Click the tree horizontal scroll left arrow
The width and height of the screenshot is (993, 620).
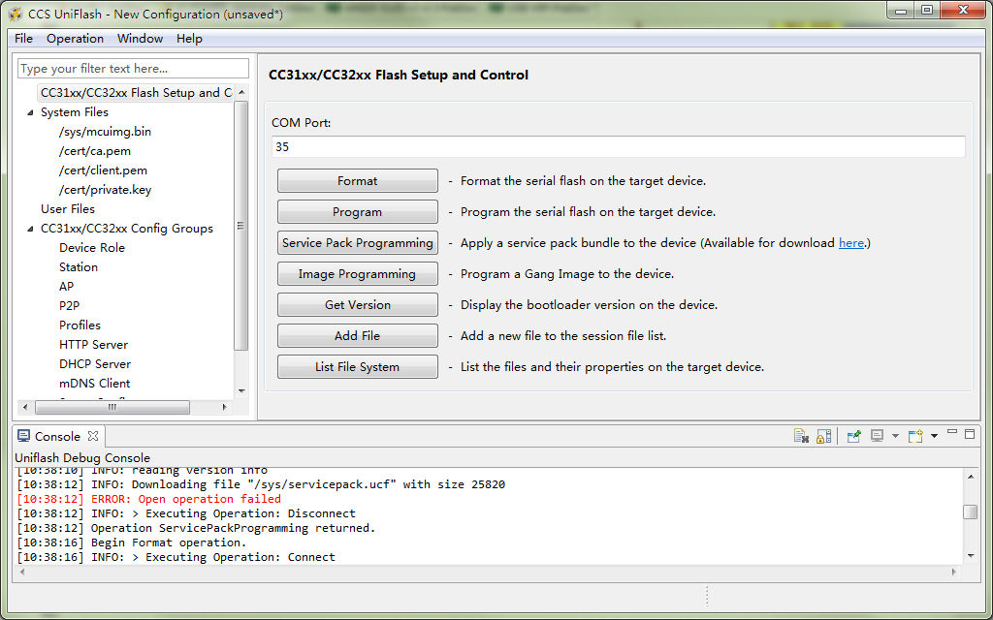(x=25, y=408)
